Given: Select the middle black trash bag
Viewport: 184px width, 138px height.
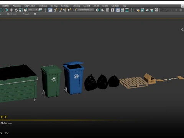Looking at the screenshot, I should [x=102, y=82].
